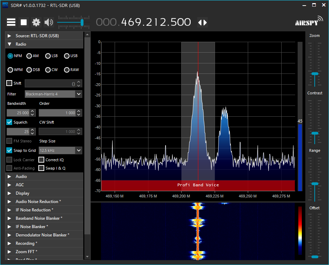Uncheck Snap to Grid
The image size is (329, 265).
[9, 150]
